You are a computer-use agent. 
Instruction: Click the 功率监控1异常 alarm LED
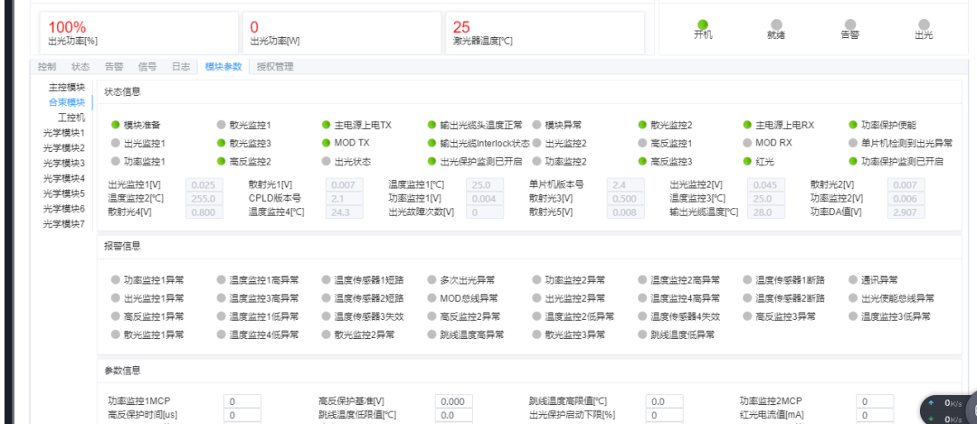[x=115, y=280]
